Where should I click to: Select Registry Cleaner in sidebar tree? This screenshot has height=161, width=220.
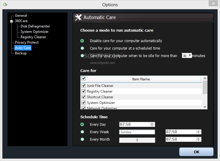point(33,37)
